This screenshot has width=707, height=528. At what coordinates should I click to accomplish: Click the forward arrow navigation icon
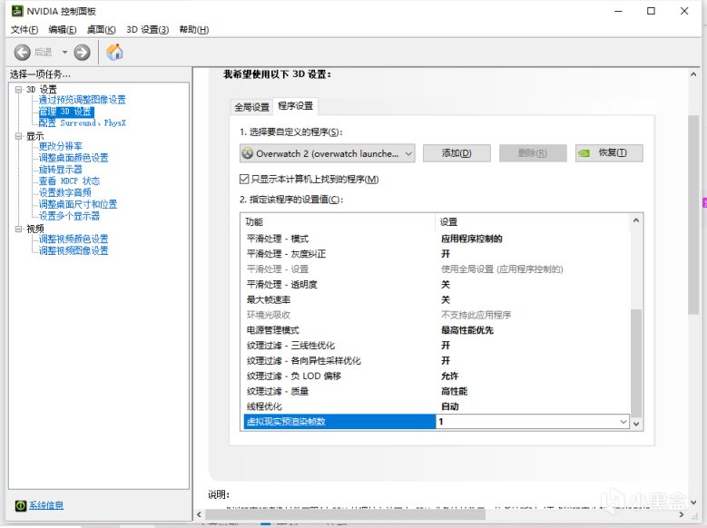point(82,53)
